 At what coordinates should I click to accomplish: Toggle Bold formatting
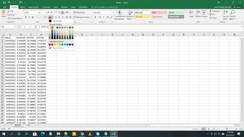pos(26,17)
